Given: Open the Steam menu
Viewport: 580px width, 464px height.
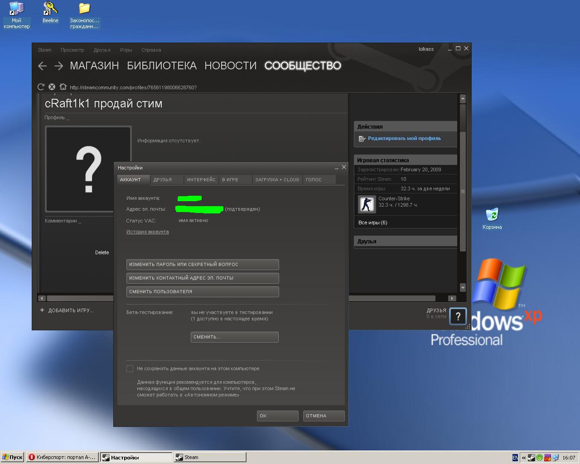Looking at the screenshot, I should [x=44, y=50].
